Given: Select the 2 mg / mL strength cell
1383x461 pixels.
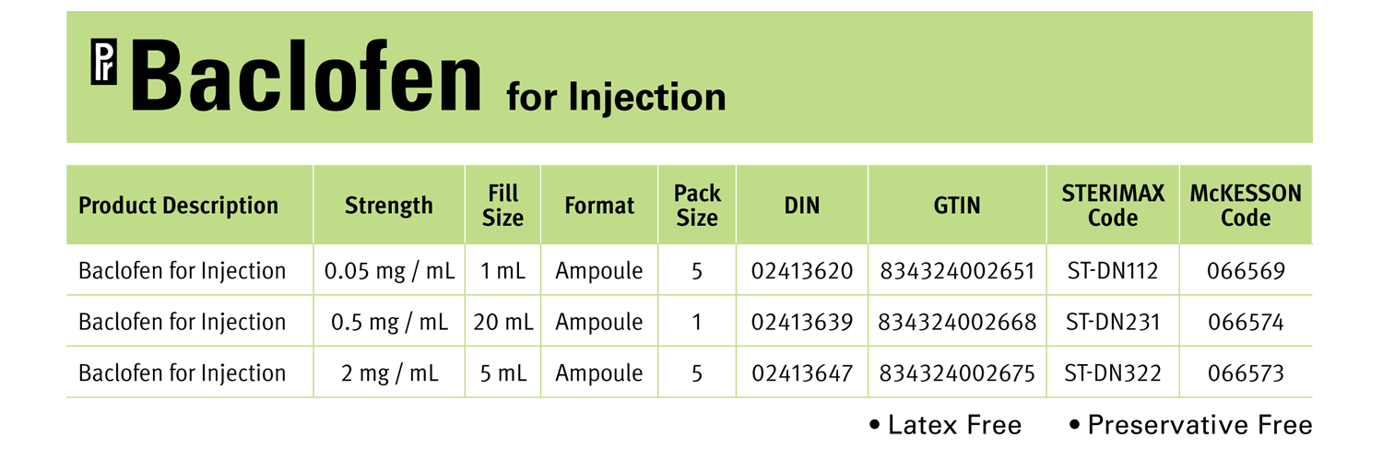Looking at the screenshot, I should (389, 372).
